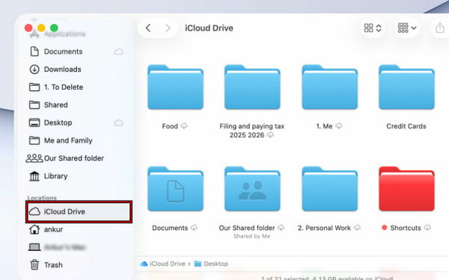Select the Food folder
The width and height of the screenshot is (449, 280).
click(175, 87)
